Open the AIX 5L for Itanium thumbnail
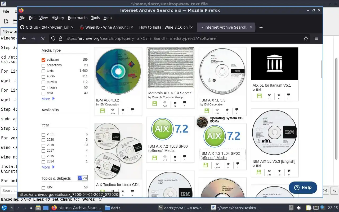The width and height of the screenshot is (339, 212). tap(275, 64)
